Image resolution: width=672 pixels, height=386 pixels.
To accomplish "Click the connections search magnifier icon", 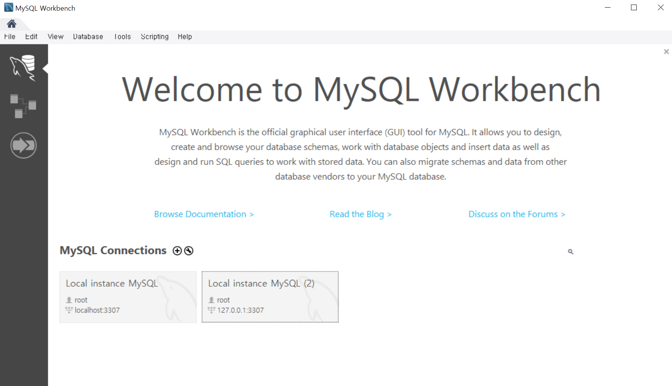I will (x=570, y=251).
